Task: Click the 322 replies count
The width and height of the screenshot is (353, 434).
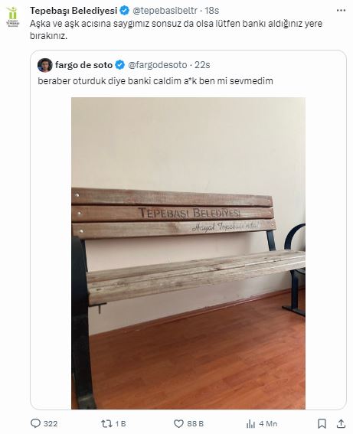Action: coord(51,424)
